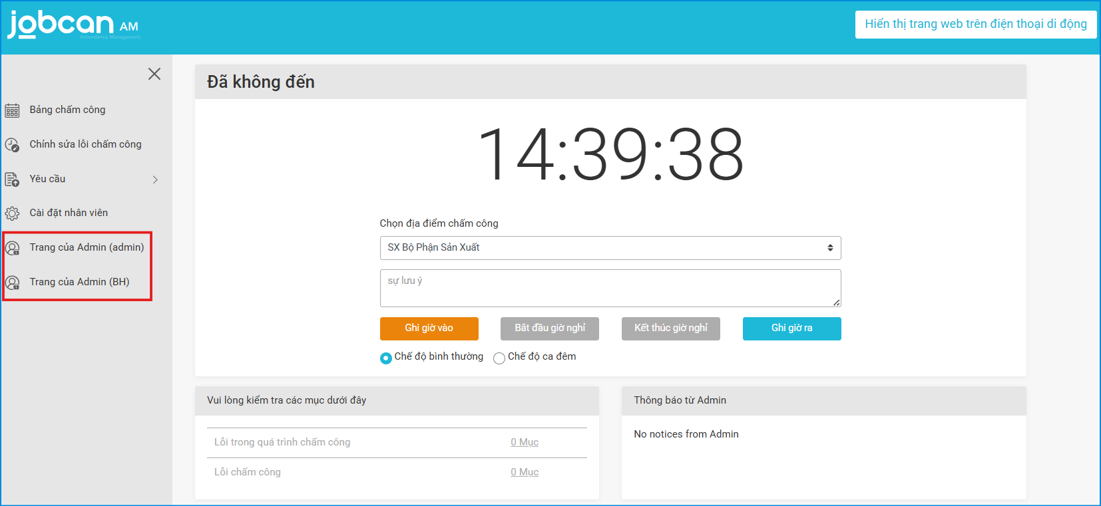Image resolution: width=1101 pixels, height=506 pixels.
Task: Close the sidebar with the X icon
Action: click(154, 74)
